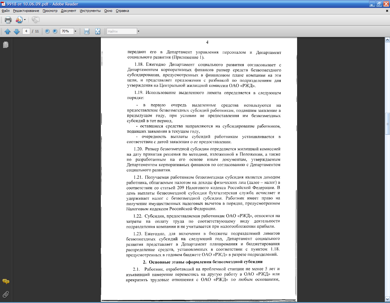Viewport: 390px width, 303px height.
Task: Click the total pages label '/ 11'
Action: click(x=35, y=31)
